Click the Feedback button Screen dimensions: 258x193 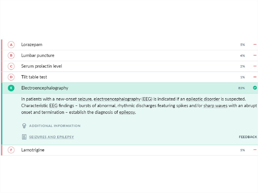[248, 137]
